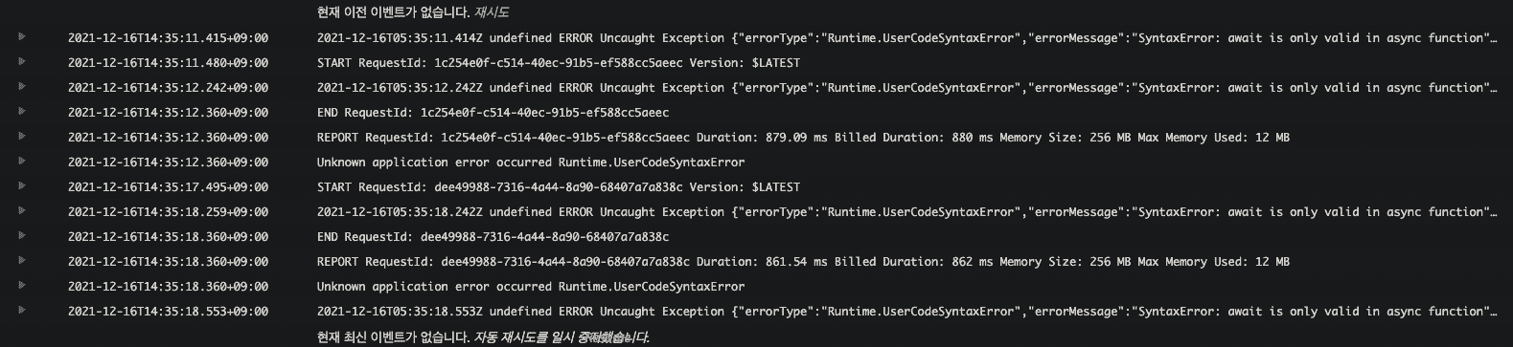The image size is (1513, 347).
Task: Click the message 'START RequestId: dee49988' text
Action: (559, 187)
